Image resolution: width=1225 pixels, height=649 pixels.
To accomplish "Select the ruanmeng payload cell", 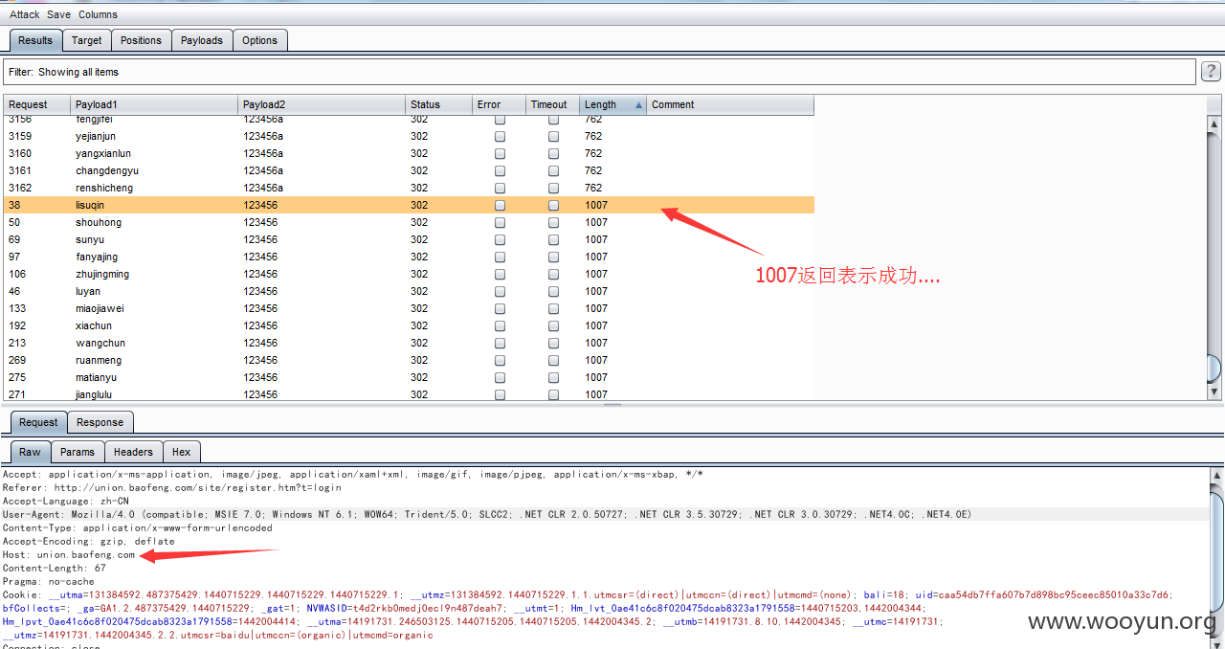I will (x=154, y=360).
